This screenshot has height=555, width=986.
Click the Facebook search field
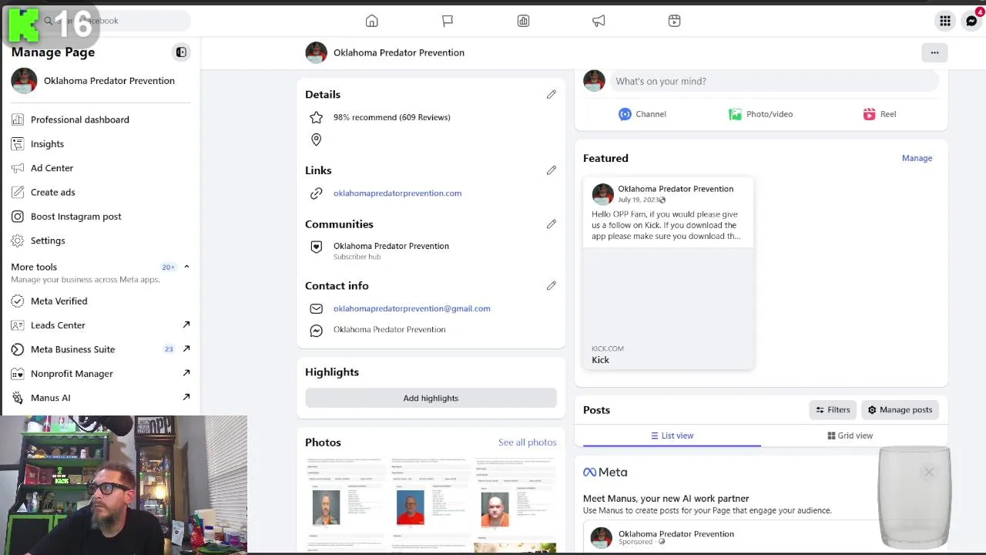[114, 21]
